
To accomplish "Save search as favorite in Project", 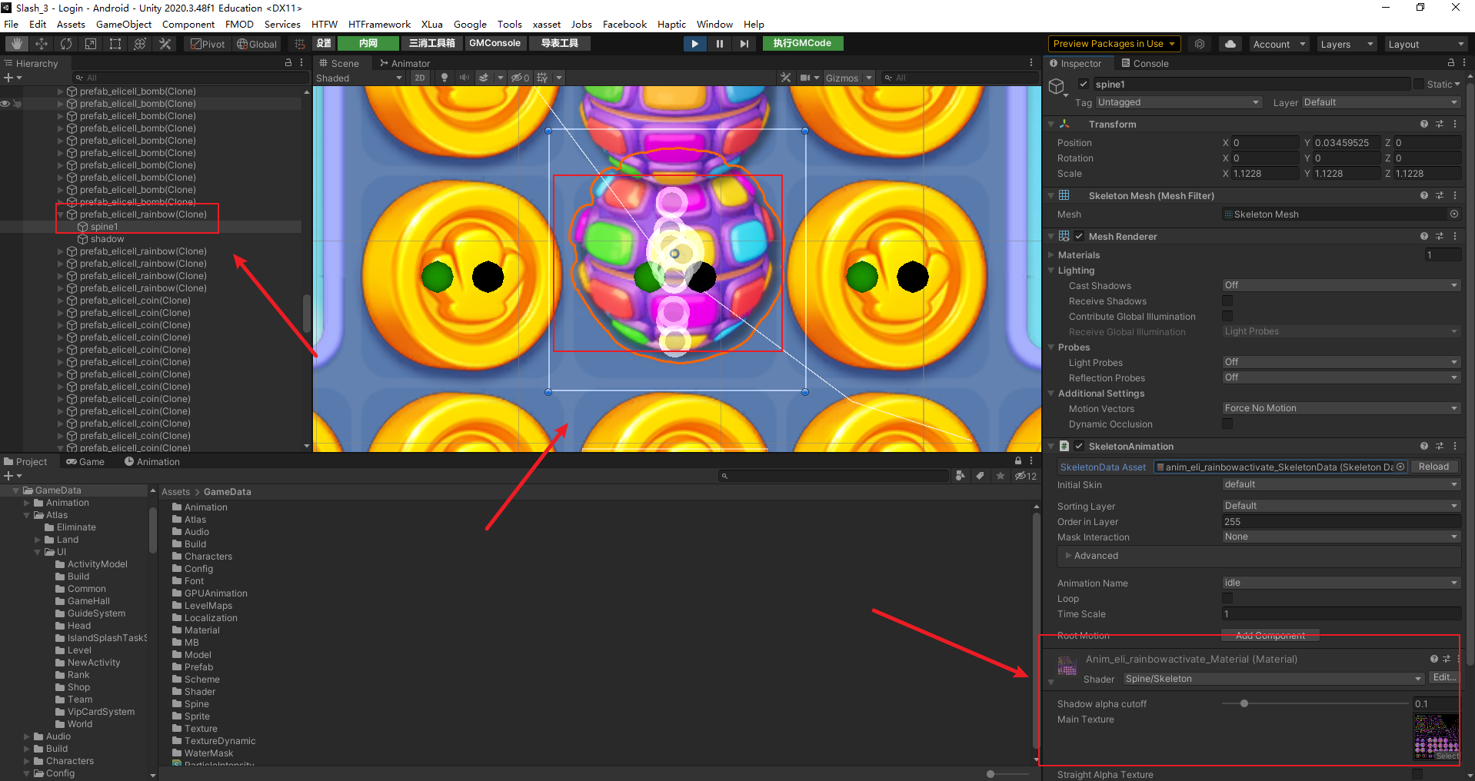I will pos(1001,476).
